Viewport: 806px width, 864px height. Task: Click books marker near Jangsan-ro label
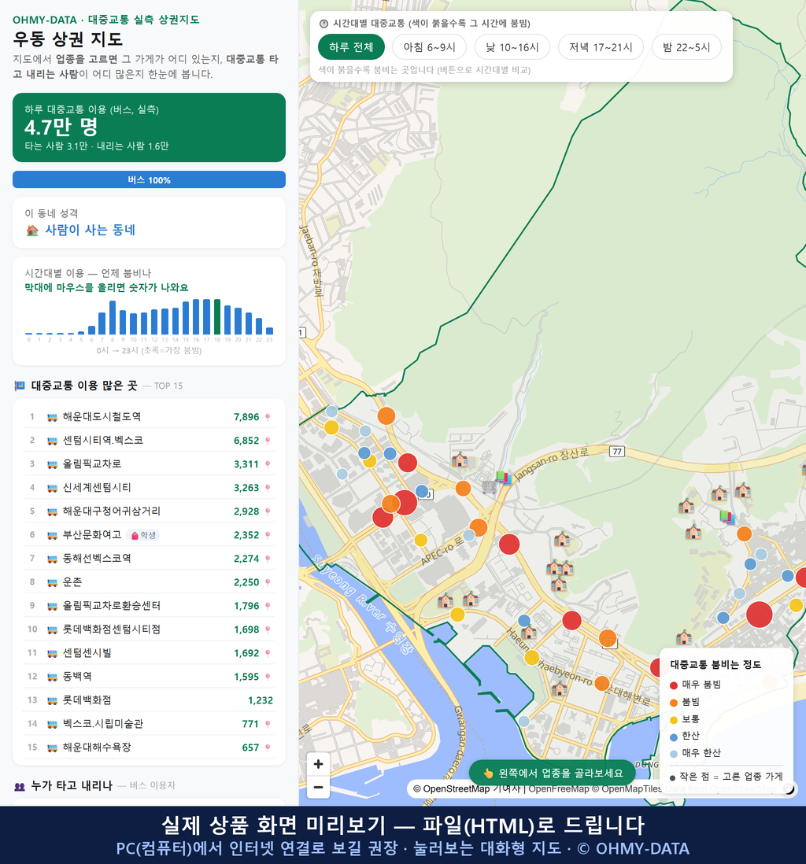(x=503, y=477)
